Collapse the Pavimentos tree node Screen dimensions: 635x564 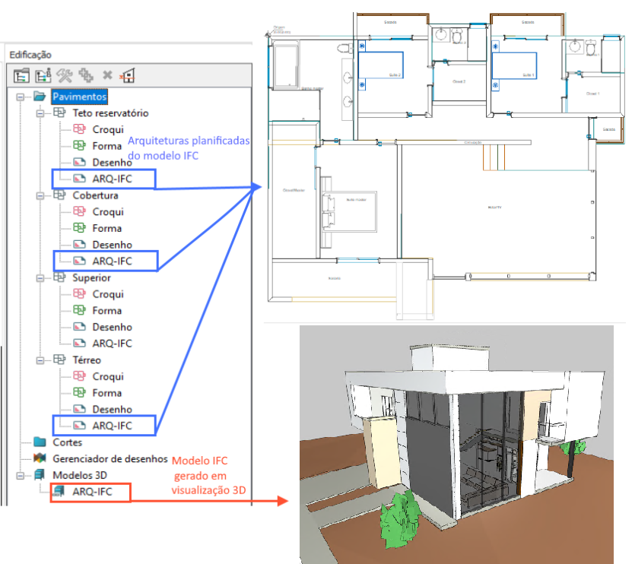click(19, 97)
